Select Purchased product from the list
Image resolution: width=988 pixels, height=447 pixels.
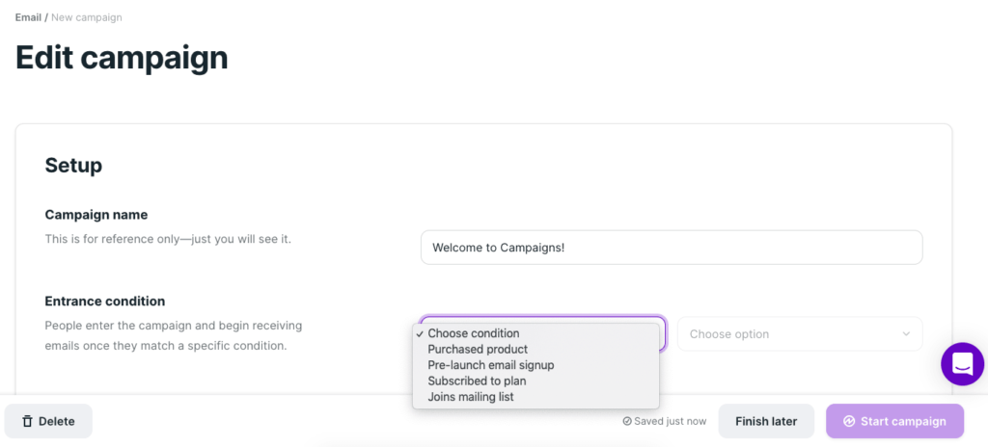[478, 349]
